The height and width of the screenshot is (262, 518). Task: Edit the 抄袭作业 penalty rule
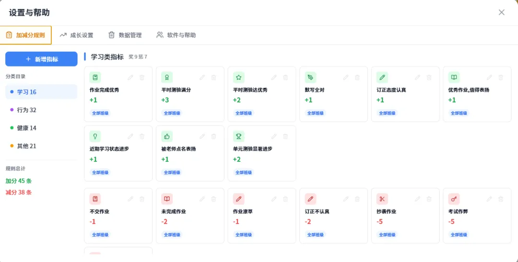tap(418, 199)
